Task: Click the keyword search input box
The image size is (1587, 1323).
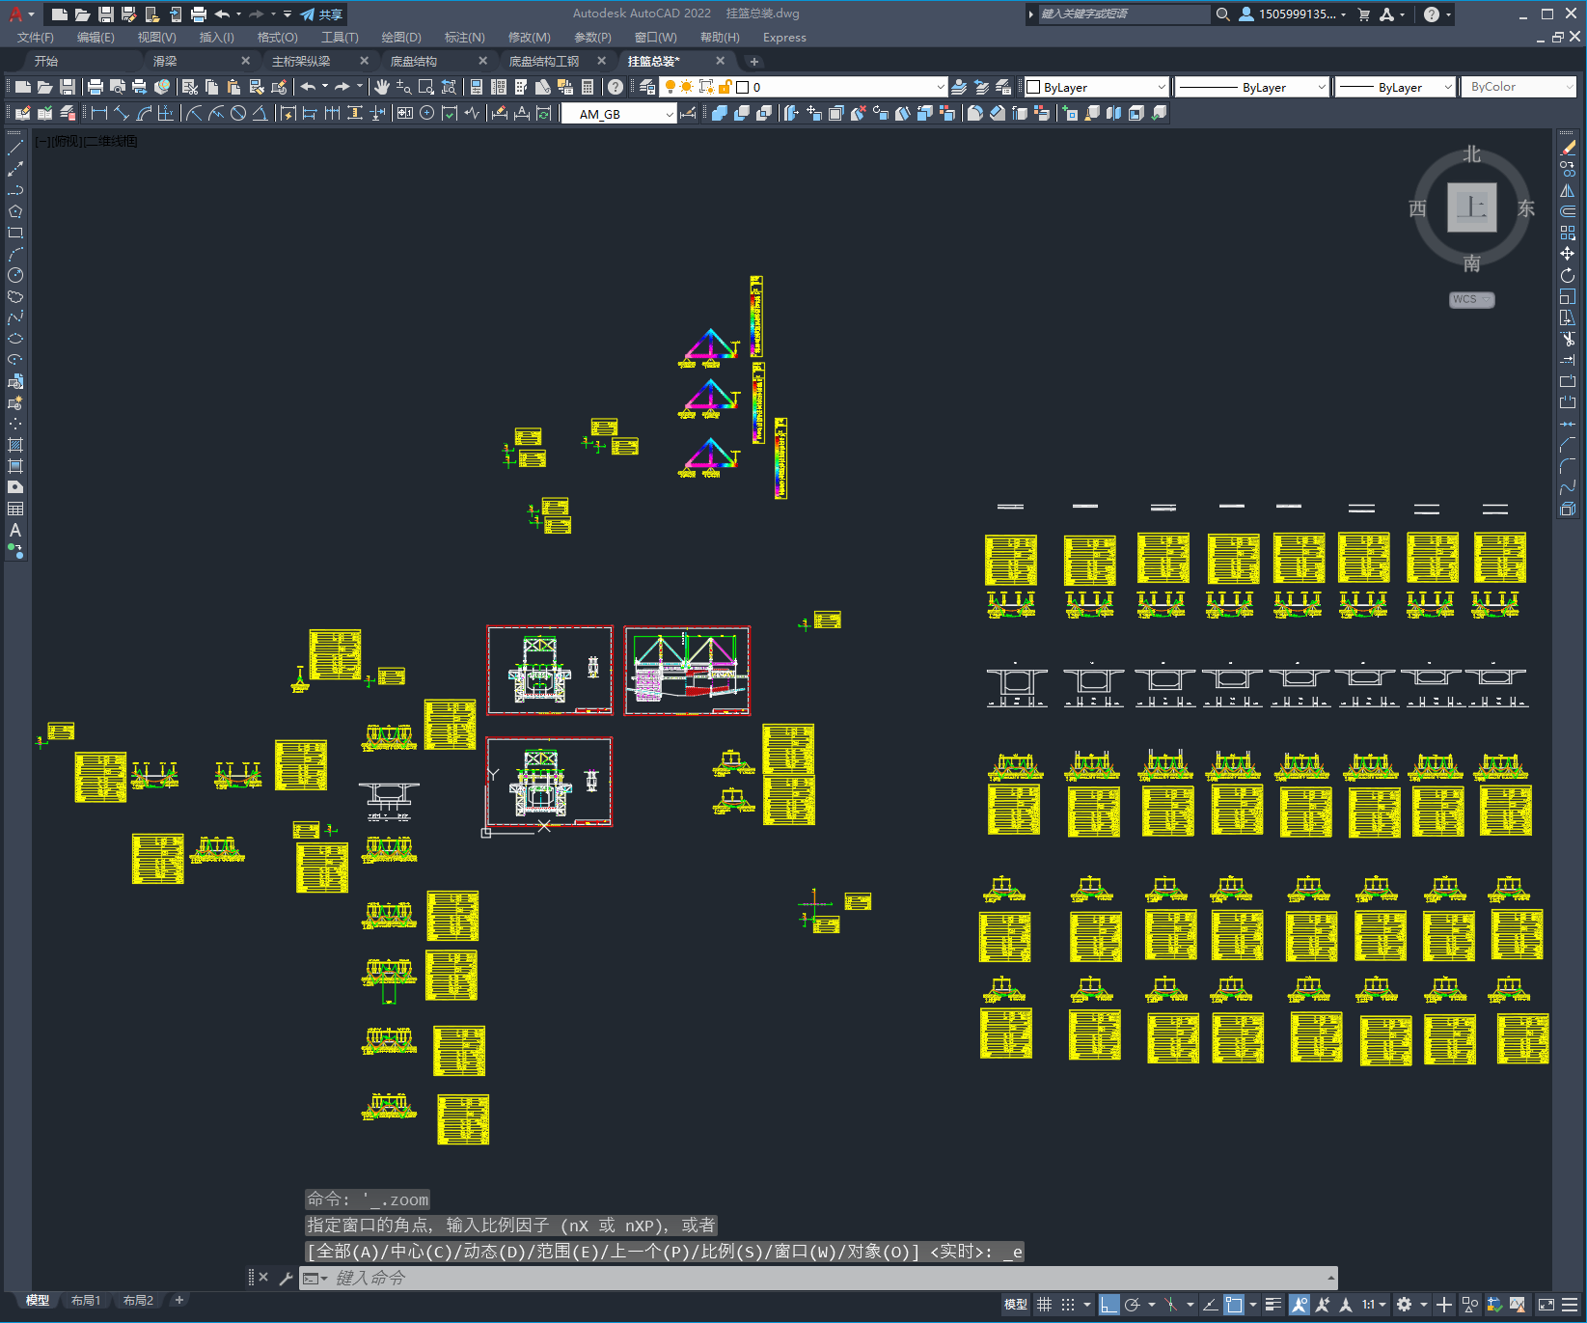Action: (x=1123, y=14)
